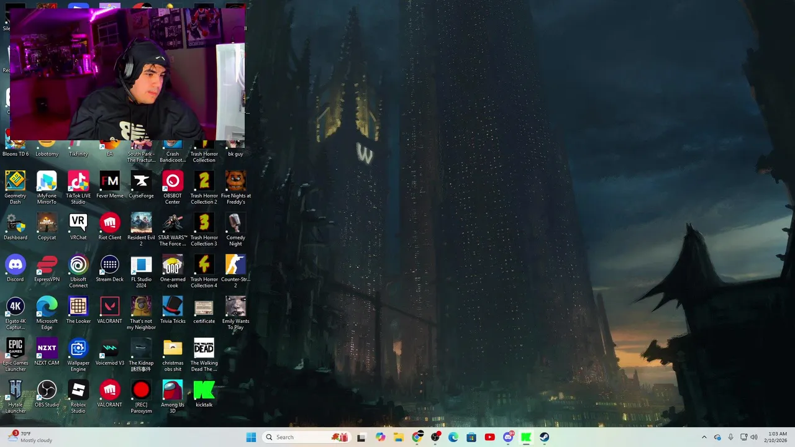The width and height of the screenshot is (795, 447).
Task: Select the [REC] Paroxysm icon
Action: pyautogui.click(x=141, y=396)
